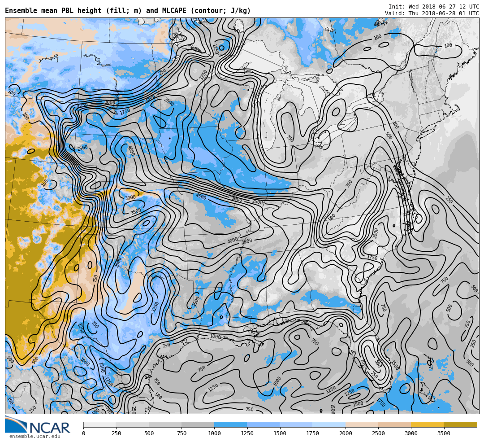Select the Init time stamp text
The width and height of the screenshot is (484, 442).
[433, 7]
